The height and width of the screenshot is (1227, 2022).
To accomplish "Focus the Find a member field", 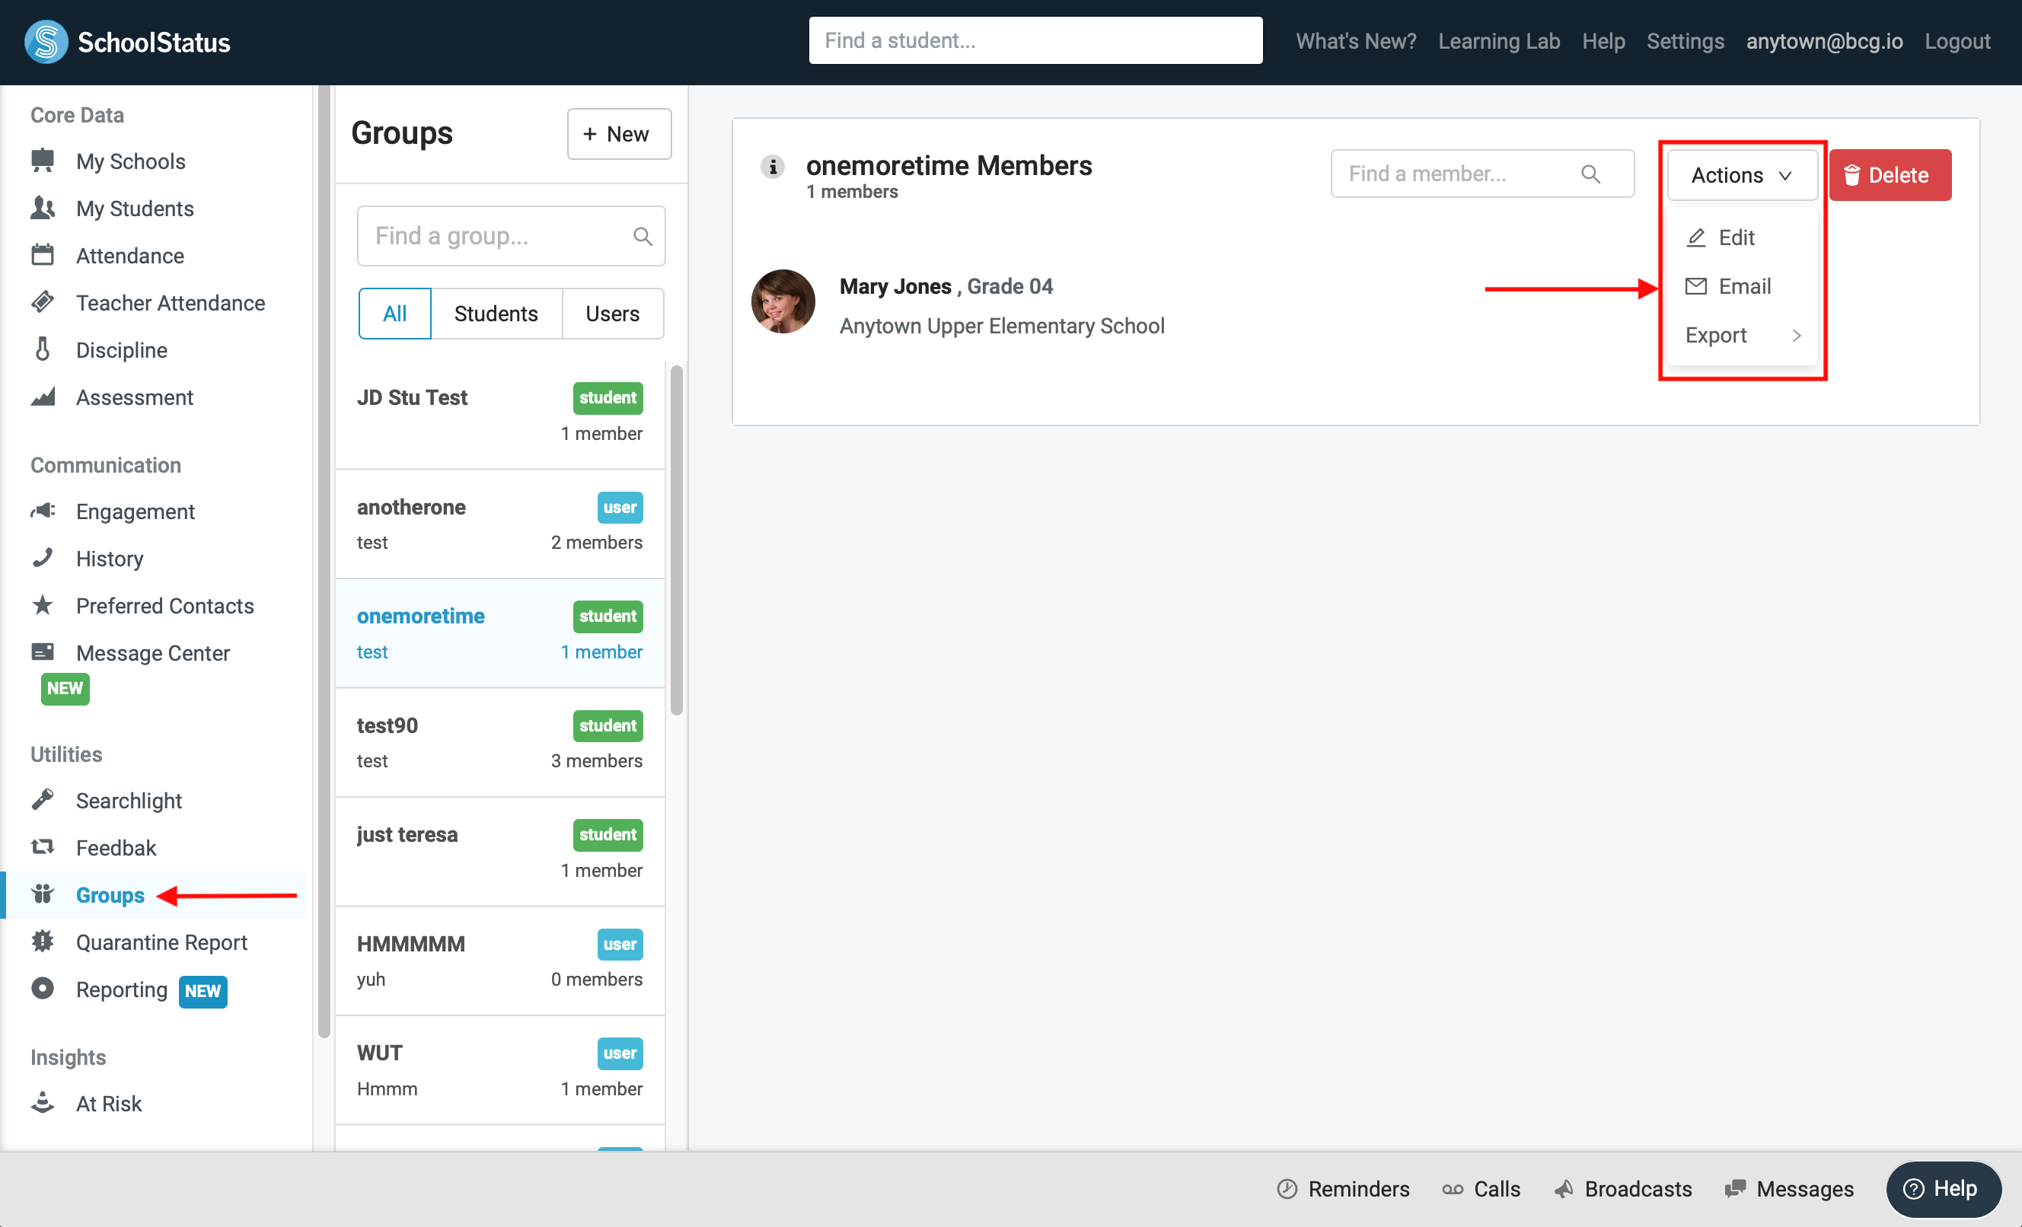I will point(1482,174).
